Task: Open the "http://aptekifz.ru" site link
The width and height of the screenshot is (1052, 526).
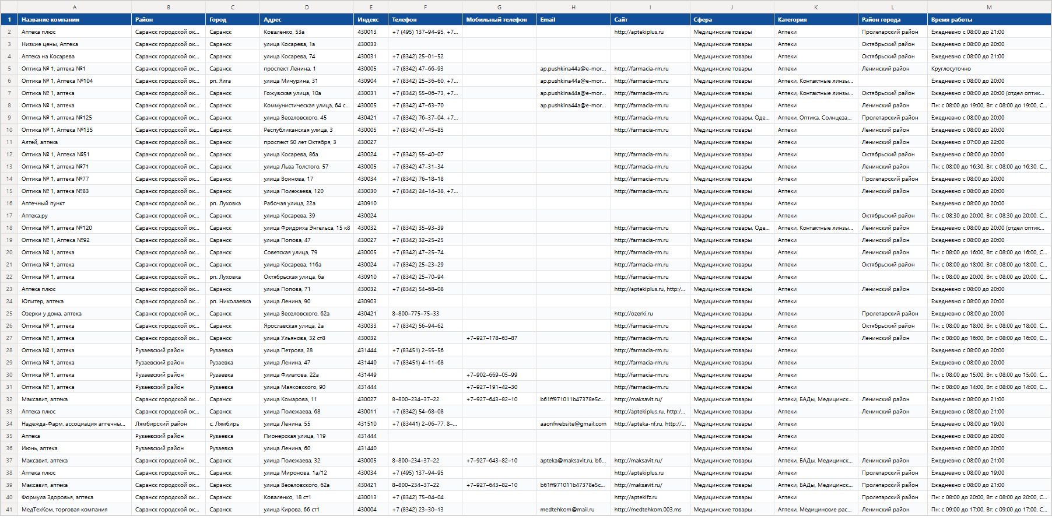Action: [636, 497]
